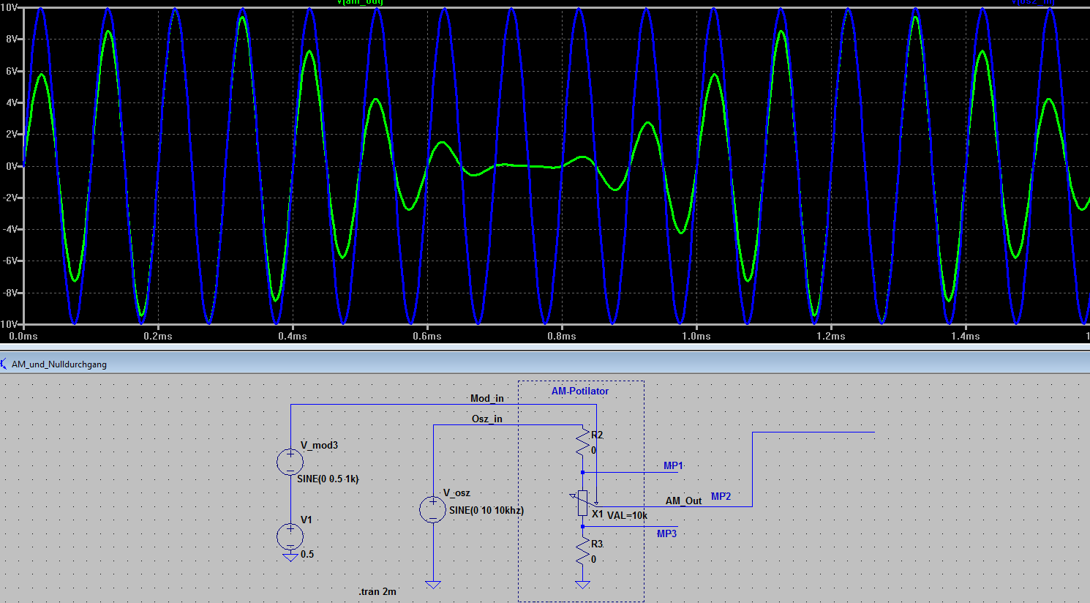Click the Mod_in net label
1090x603 pixels.
tap(486, 398)
